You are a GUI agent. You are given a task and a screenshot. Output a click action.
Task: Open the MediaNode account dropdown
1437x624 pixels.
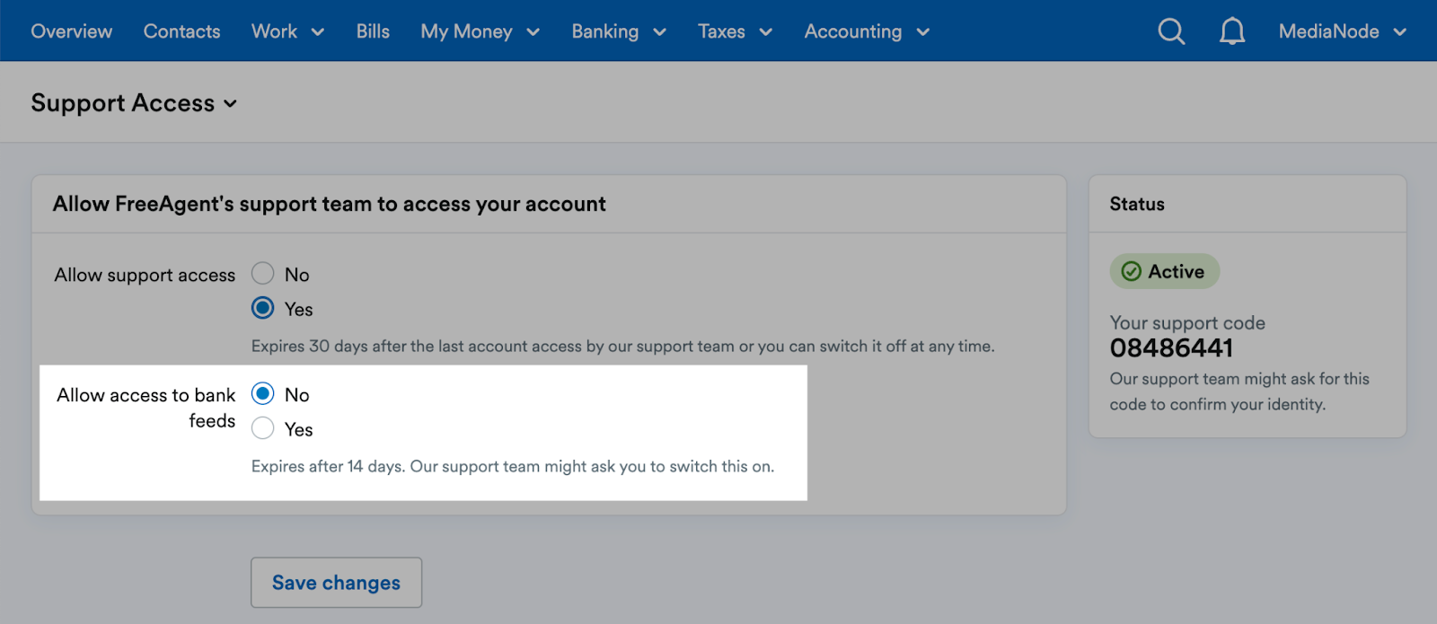[x=1342, y=31]
